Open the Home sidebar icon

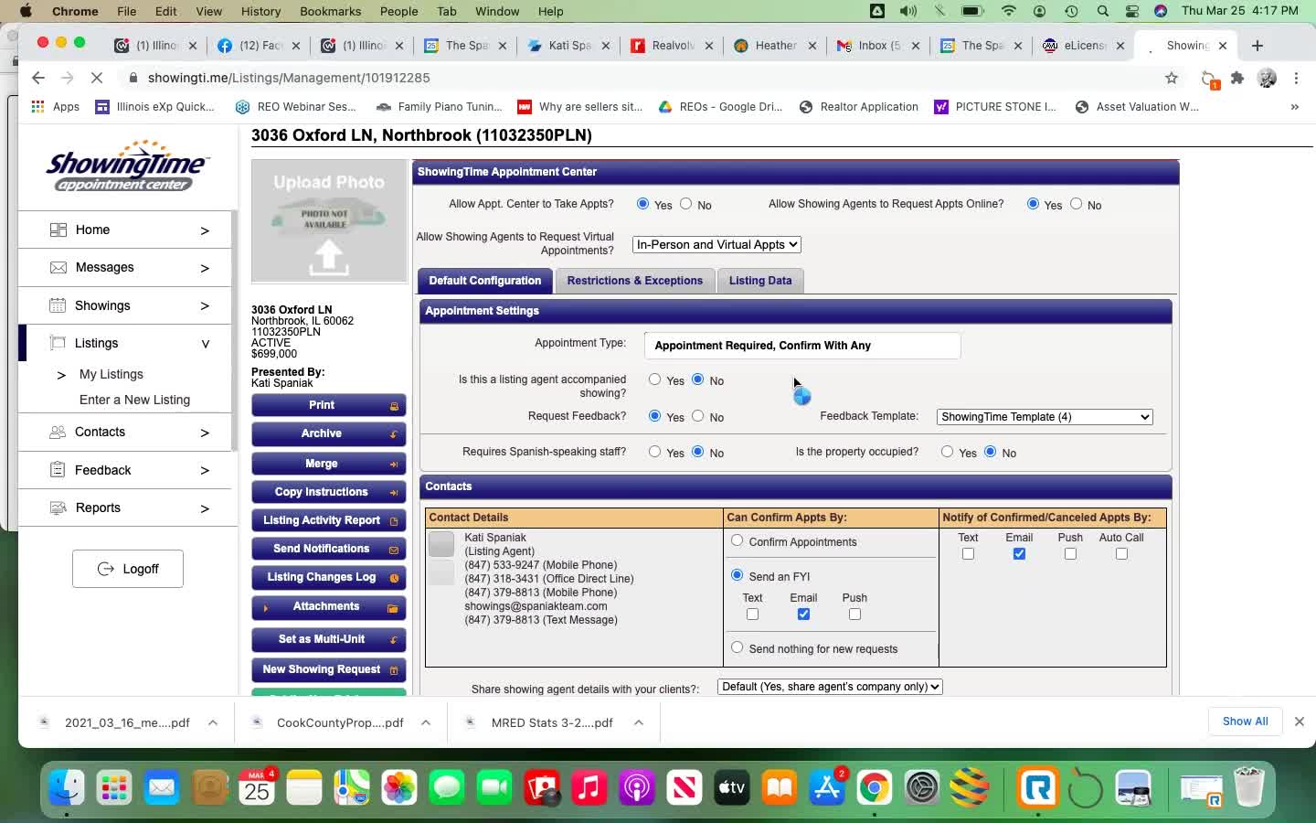[x=58, y=230]
